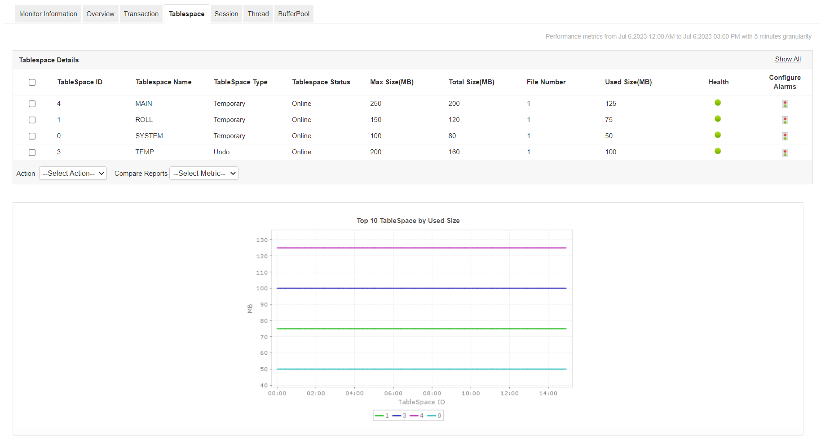Click the health status icon for MAIN tablespace
The height and width of the screenshot is (440, 825).
(x=718, y=103)
